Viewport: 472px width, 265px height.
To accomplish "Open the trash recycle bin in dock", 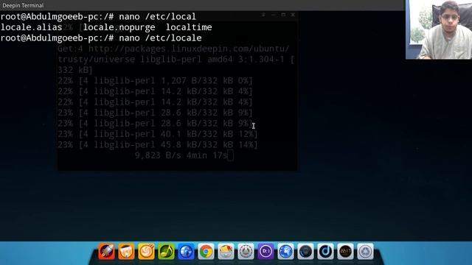I will 365,251.
